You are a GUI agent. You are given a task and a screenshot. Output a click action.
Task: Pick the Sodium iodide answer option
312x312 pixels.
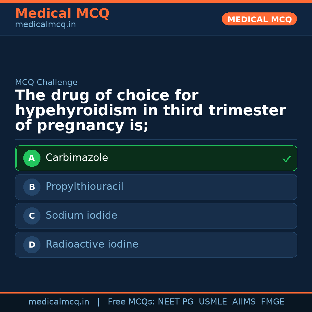tap(81, 216)
